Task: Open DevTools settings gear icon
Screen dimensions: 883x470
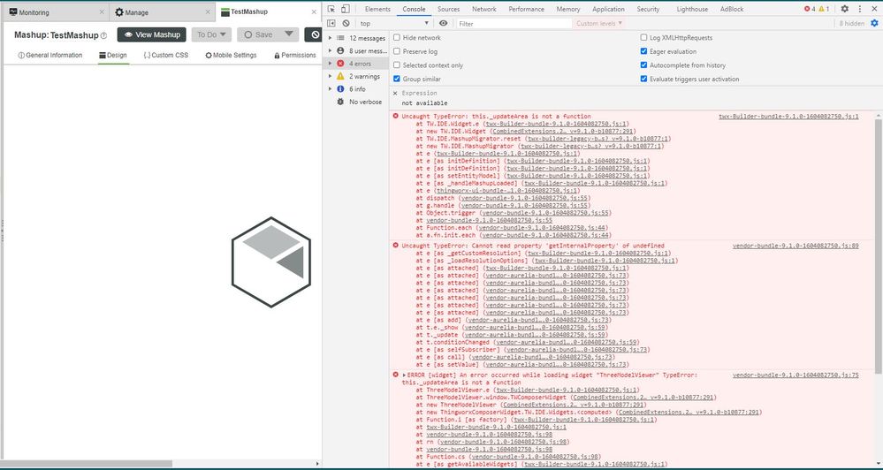Action: (x=844, y=9)
